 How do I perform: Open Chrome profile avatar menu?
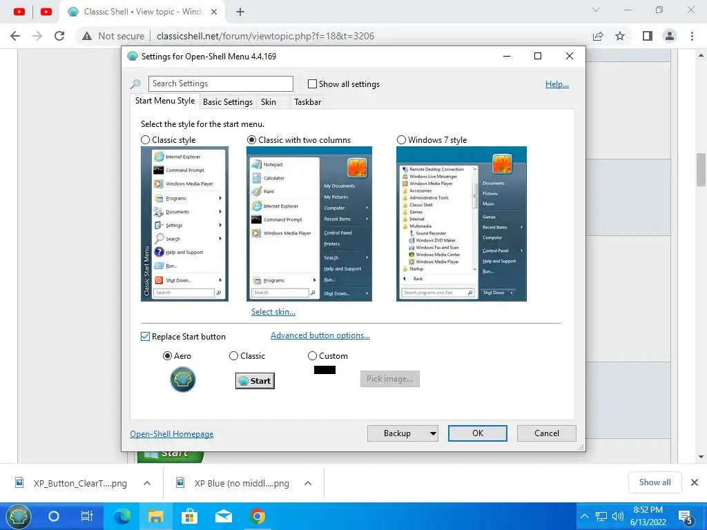pos(670,36)
